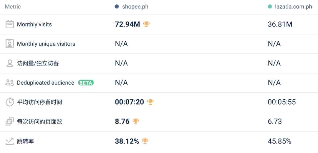Click the 访问量/独立访客 person icon
The height and width of the screenshot is (153, 318).
(9, 63)
